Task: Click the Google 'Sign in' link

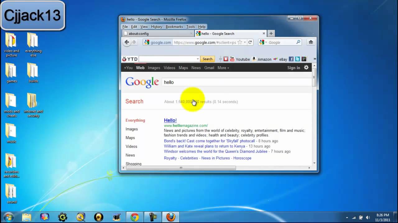Action: pyautogui.click(x=294, y=68)
